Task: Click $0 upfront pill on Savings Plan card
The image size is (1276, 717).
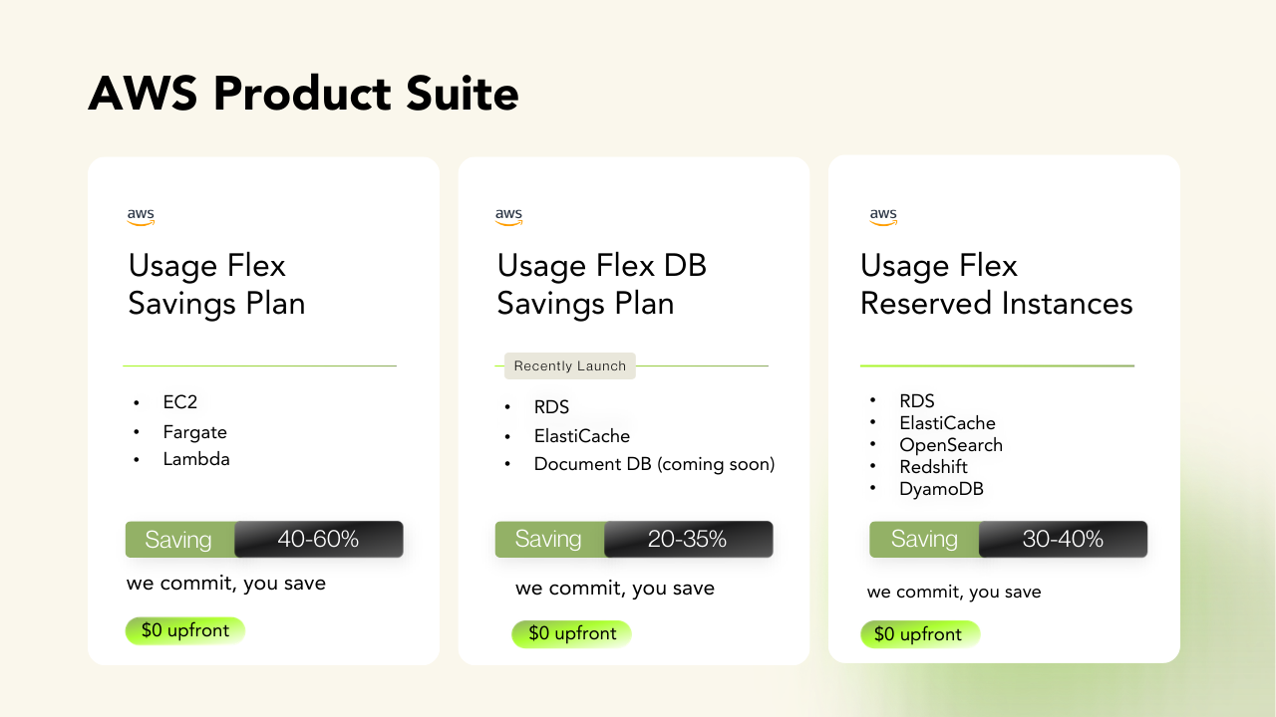Action: [185, 630]
